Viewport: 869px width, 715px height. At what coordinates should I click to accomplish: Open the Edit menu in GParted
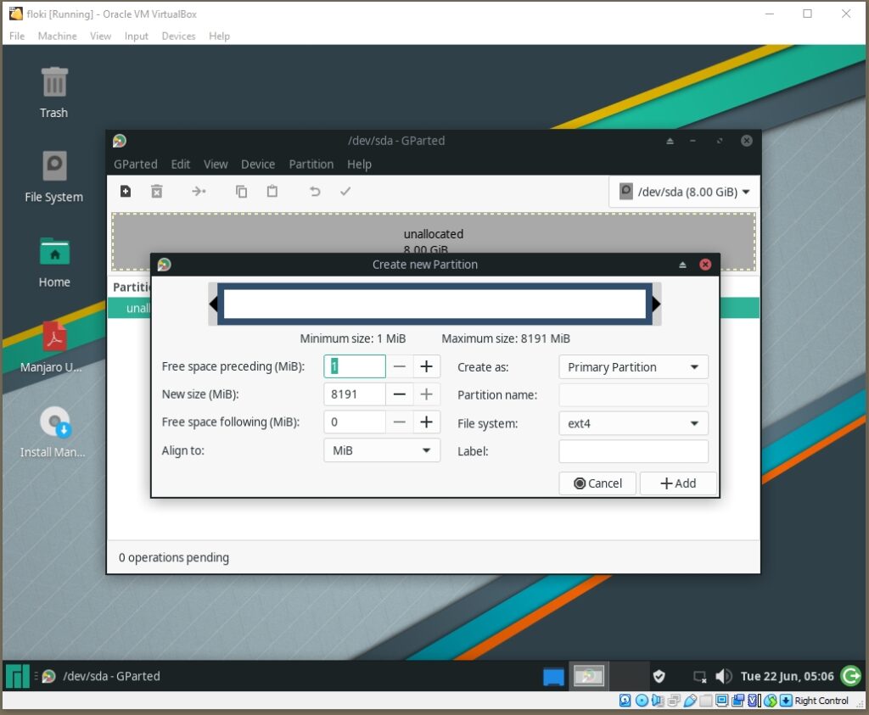click(x=180, y=165)
